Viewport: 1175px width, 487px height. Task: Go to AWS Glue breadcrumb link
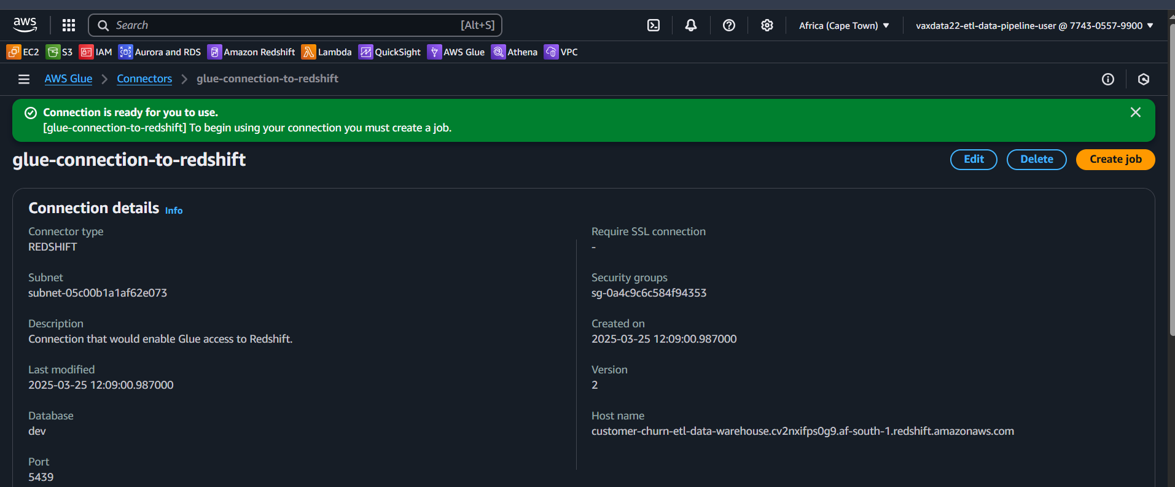[68, 79]
